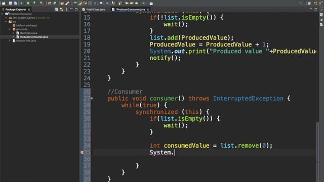Click the green Run button in toolbar
The height and width of the screenshot is (182, 324).
click(x=28, y=3)
